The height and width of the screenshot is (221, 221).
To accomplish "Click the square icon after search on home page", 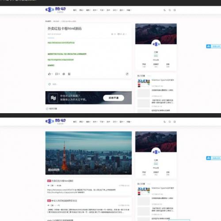I will (x=175, y=122).
